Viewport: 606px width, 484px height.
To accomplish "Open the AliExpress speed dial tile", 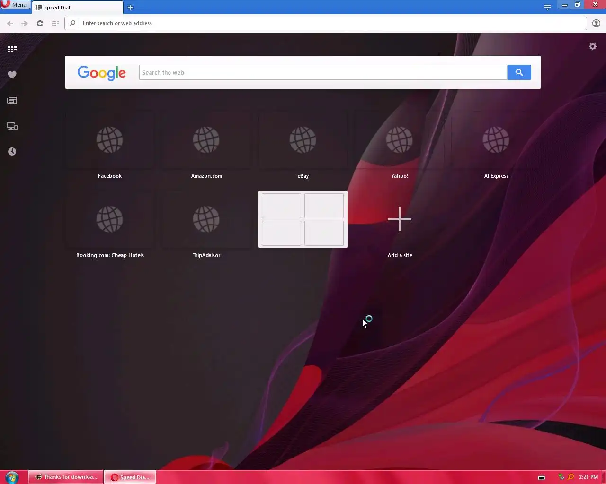I will point(496,140).
